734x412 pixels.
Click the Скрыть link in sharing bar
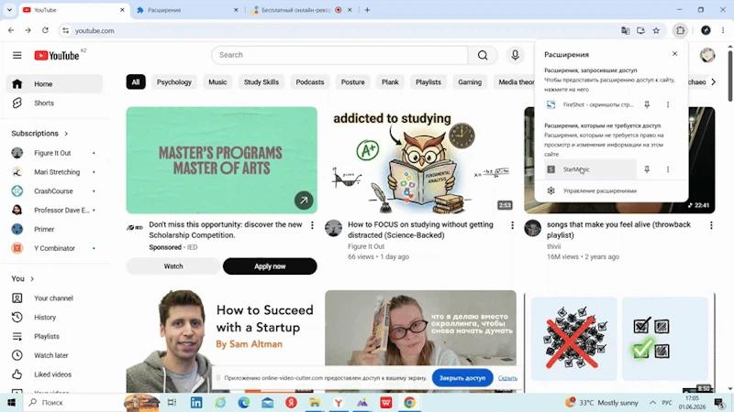click(507, 378)
